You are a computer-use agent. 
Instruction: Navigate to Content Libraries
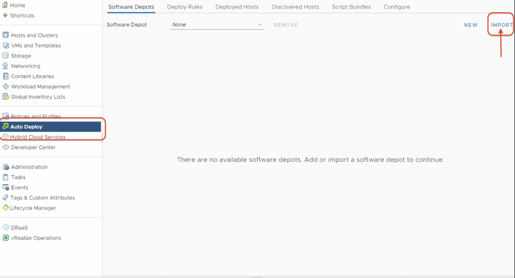[32, 76]
